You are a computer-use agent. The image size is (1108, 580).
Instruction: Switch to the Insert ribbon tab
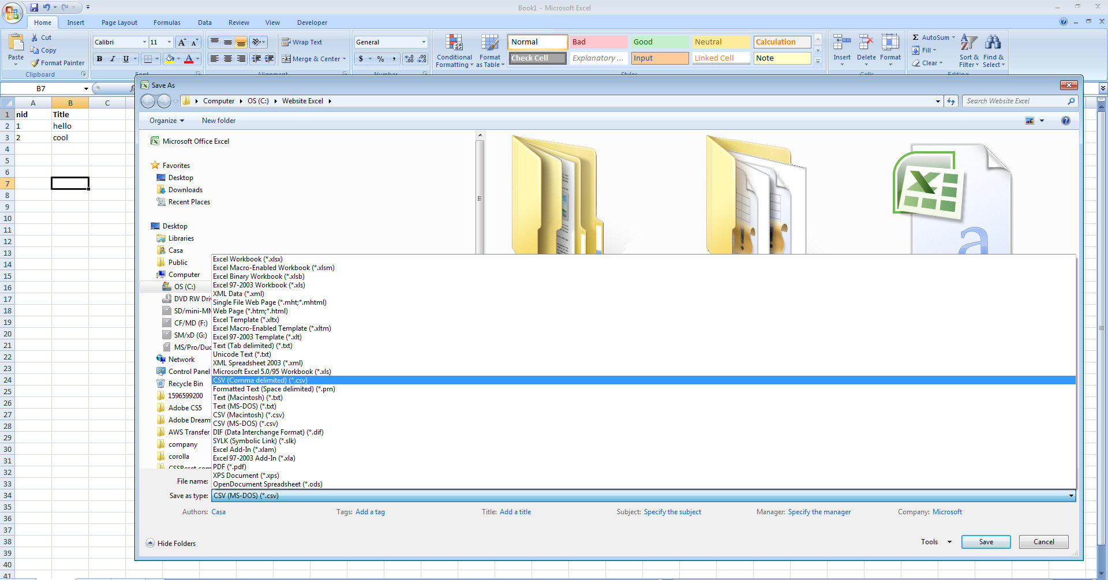coord(76,23)
